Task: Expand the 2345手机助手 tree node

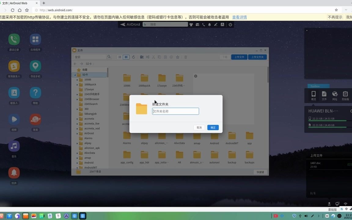Action: coord(77,94)
